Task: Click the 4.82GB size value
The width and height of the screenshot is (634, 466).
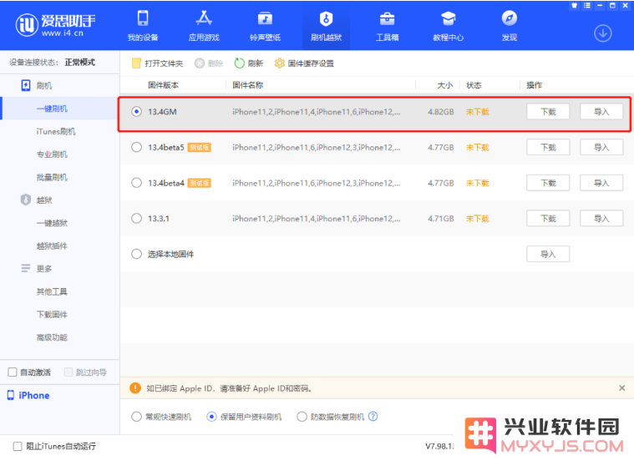Action: (441, 112)
